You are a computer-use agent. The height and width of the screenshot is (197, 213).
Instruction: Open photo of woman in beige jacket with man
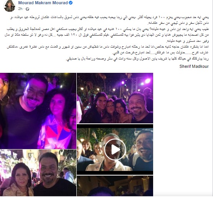pos(38,173)
